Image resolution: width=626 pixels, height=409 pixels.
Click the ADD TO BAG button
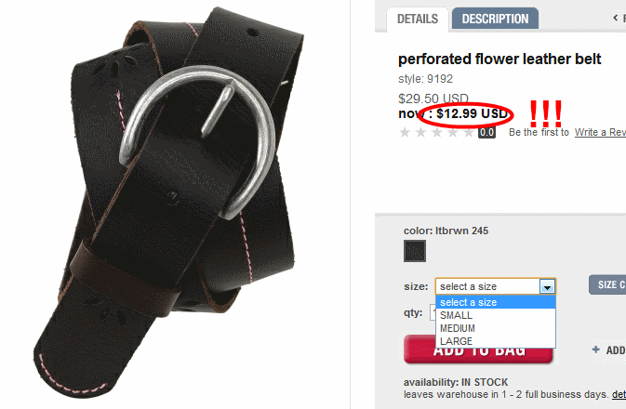[478, 350]
